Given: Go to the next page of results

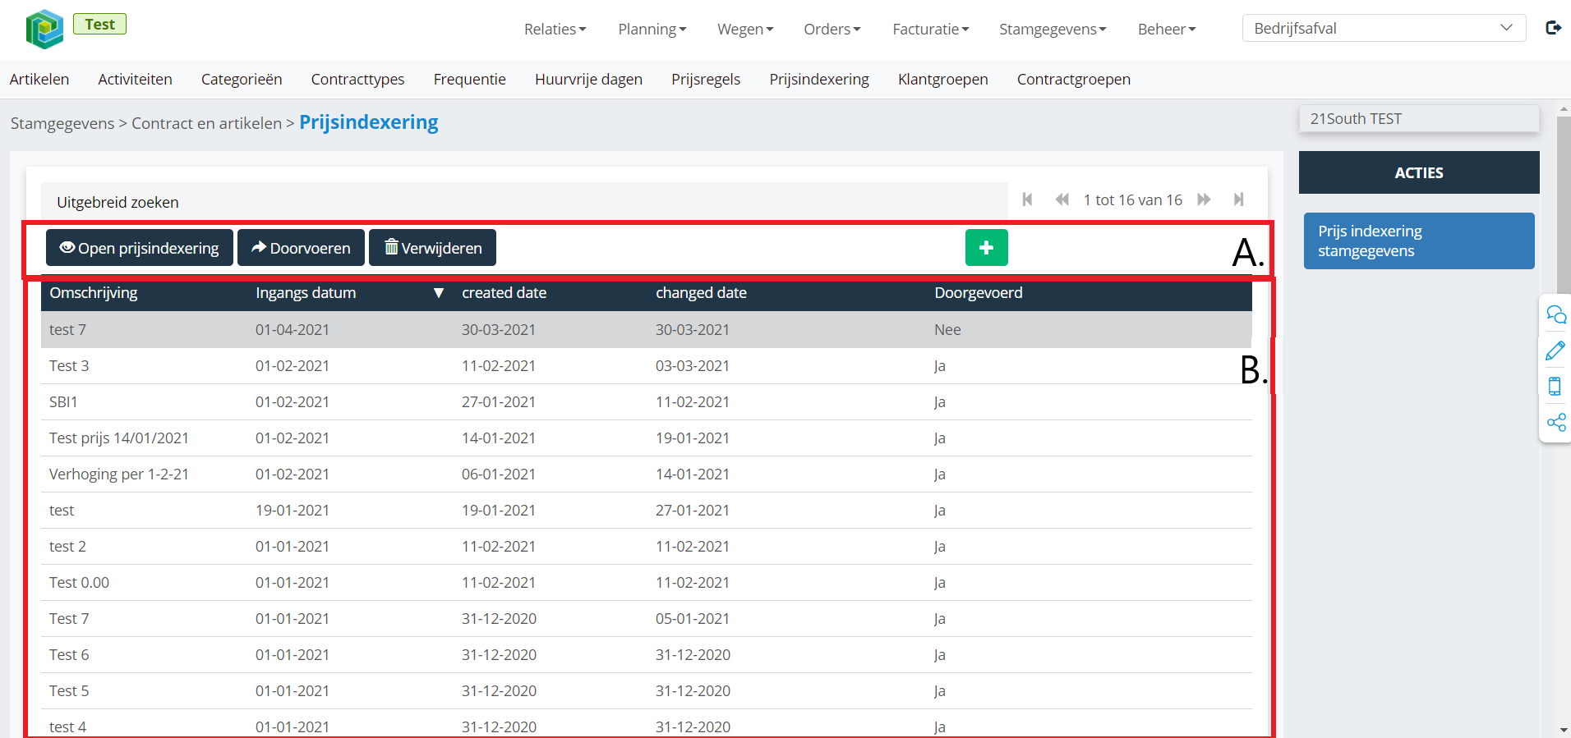Looking at the screenshot, I should click(x=1204, y=199).
